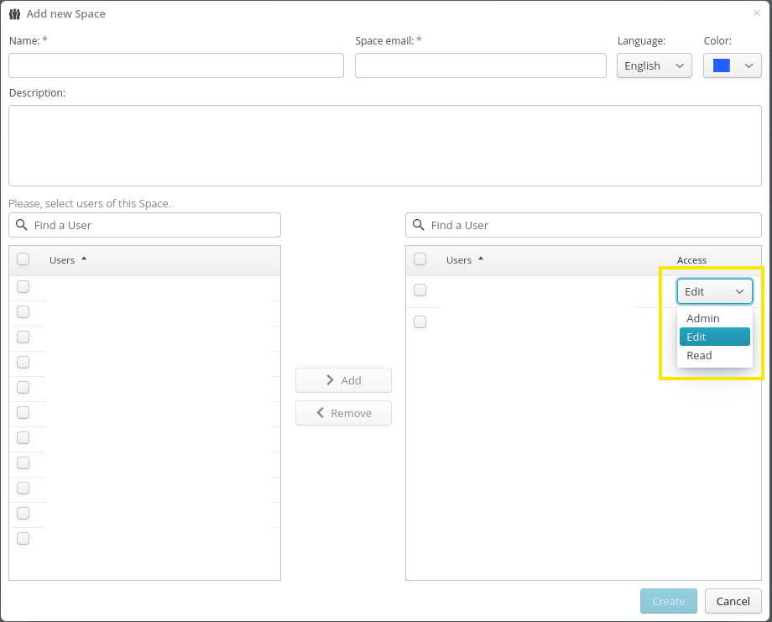Open the Language dropdown showing English
Screen dimensions: 772x622
tap(654, 65)
